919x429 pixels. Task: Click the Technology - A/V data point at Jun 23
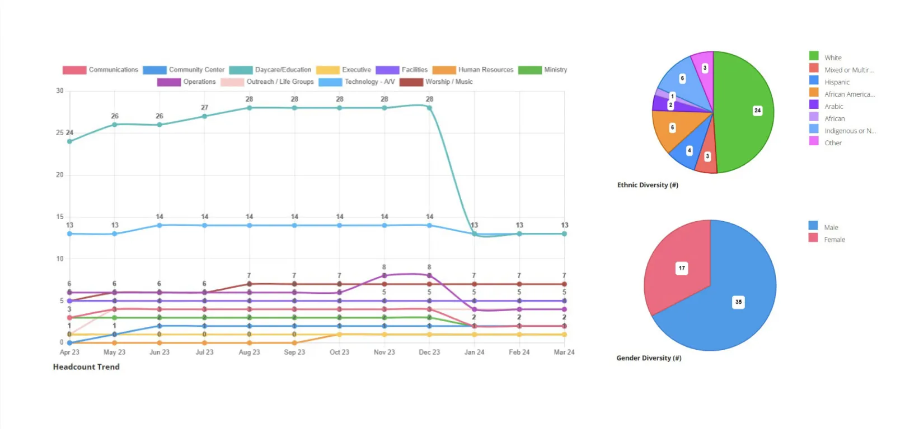click(160, 225)
